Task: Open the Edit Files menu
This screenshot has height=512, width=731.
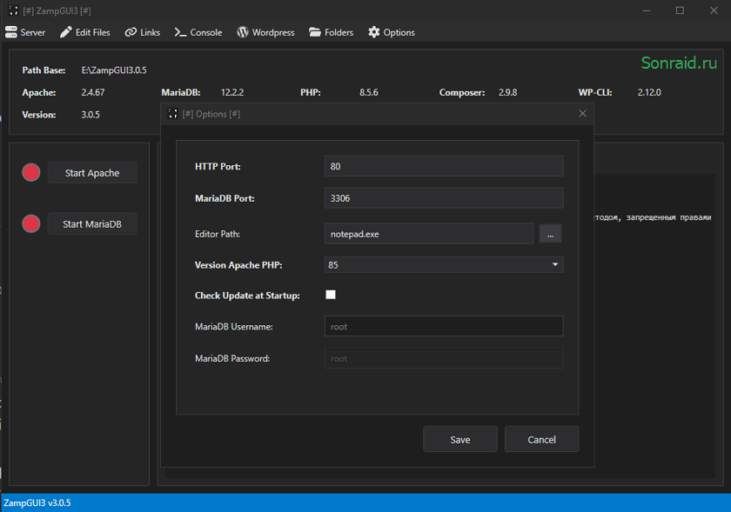Action: [85, 32]
